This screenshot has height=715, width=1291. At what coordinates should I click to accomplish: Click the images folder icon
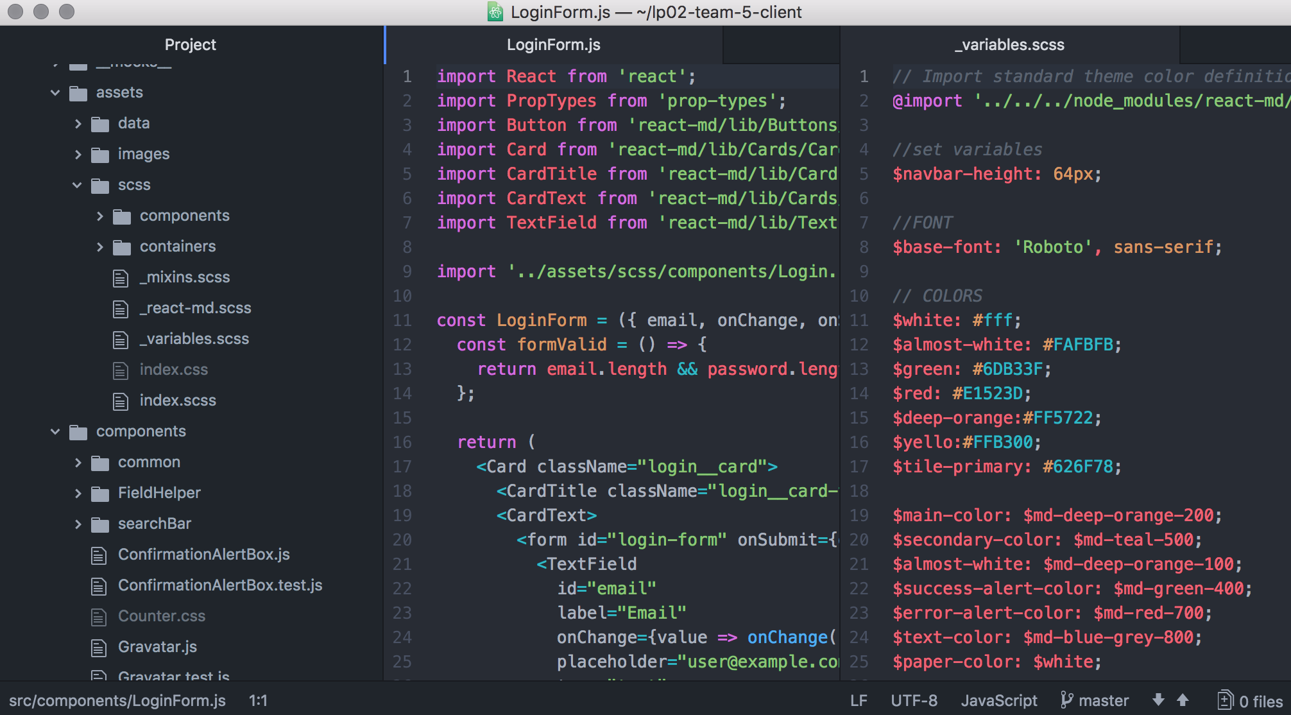(100, 155)
